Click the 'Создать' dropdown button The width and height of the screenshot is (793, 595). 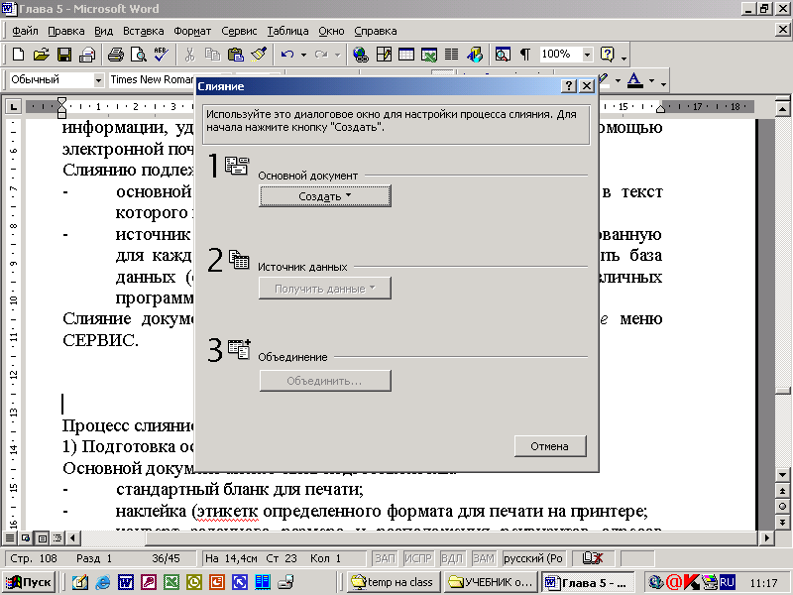pyautogui.click(x=325, y=196)
